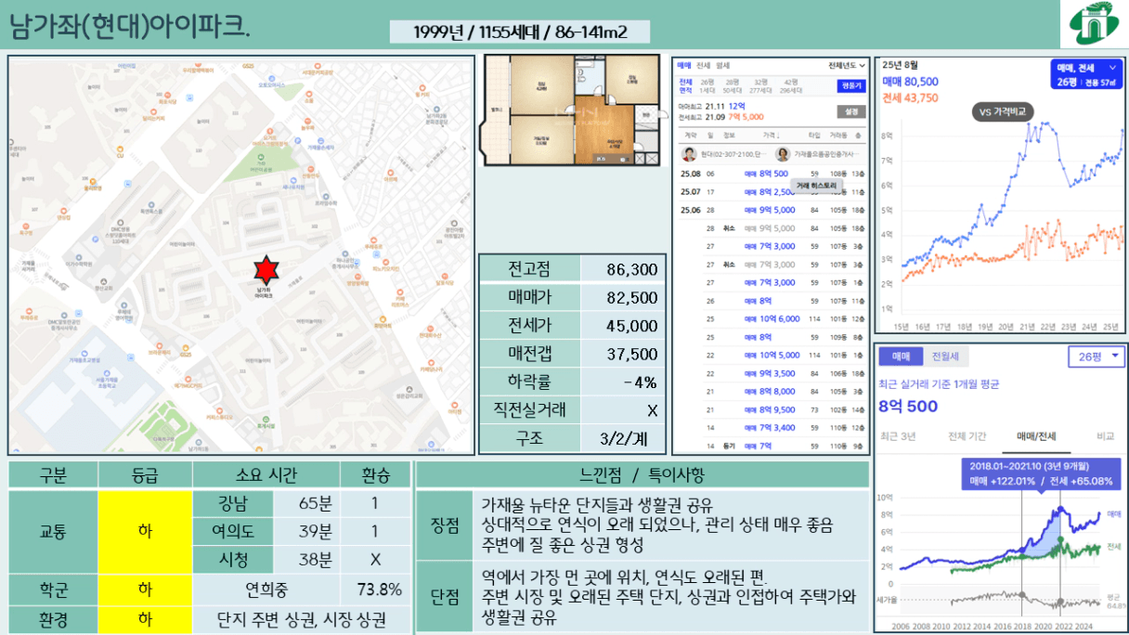This screenshot has width=1129, height=635.
Task: Select the 매매/전세 chart tab
Action: [1036, 435]
